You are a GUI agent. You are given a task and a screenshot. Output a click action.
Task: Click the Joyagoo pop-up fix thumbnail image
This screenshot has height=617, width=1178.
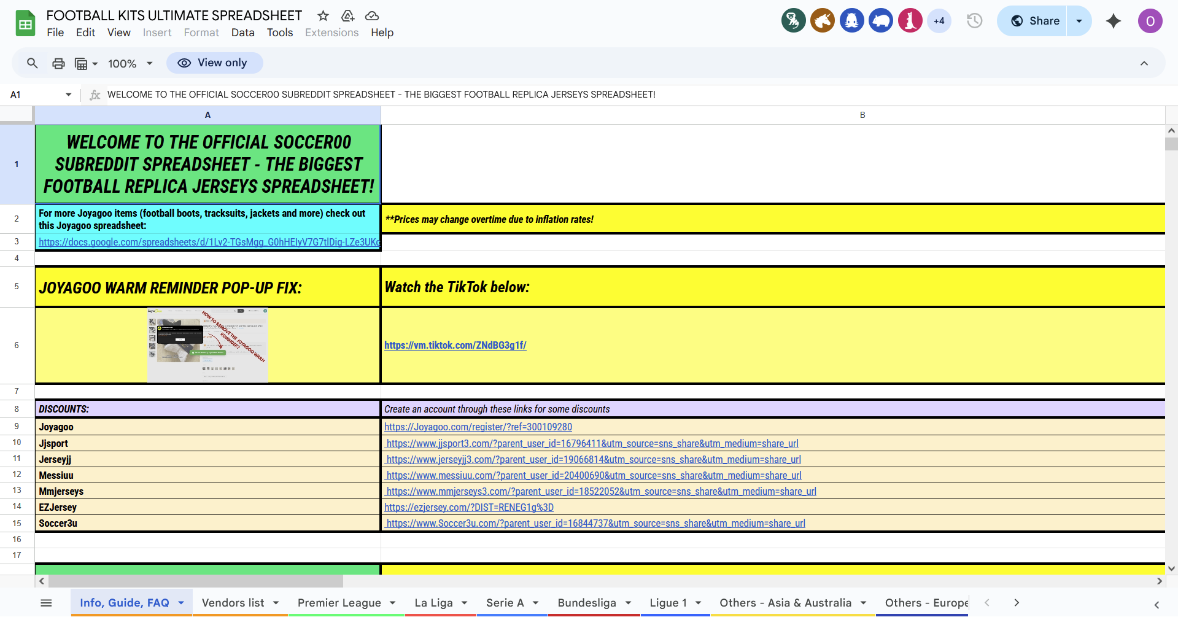click(207, 345)
